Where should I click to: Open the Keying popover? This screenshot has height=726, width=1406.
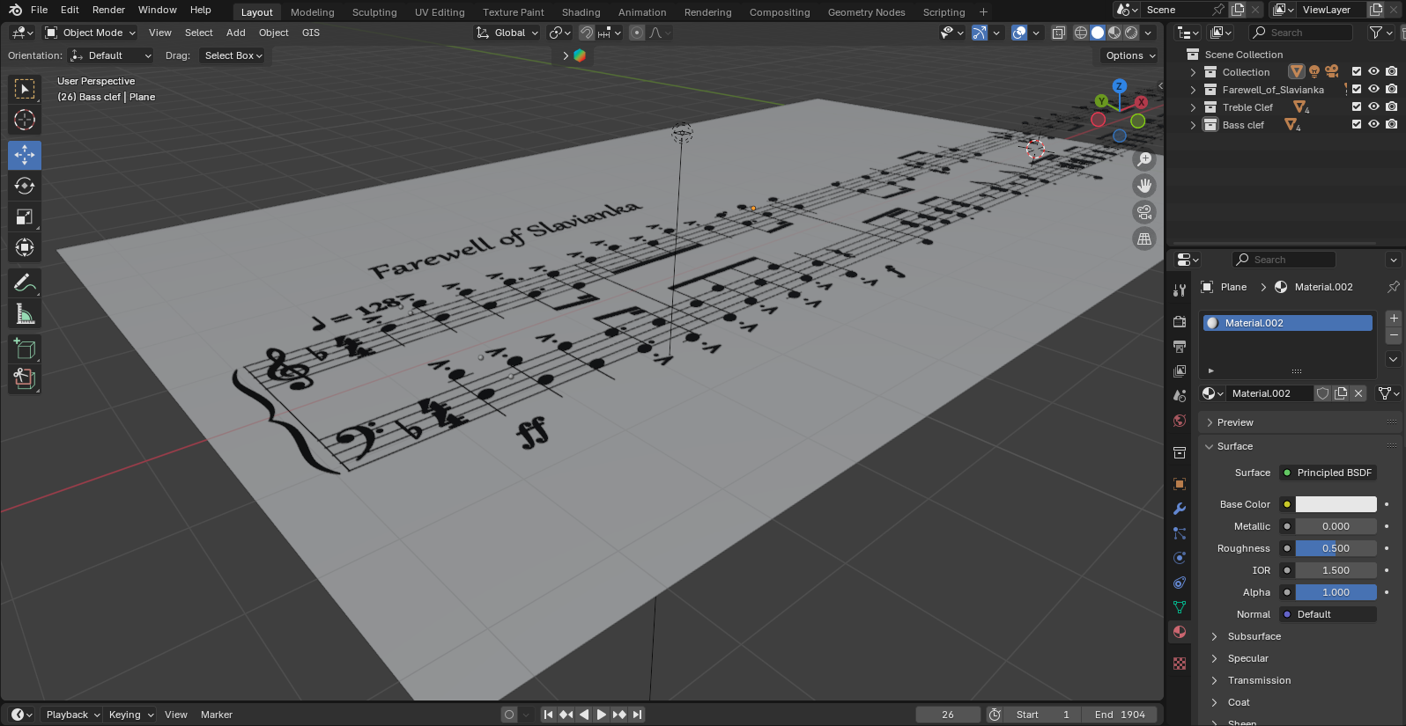tap(130, 715)
